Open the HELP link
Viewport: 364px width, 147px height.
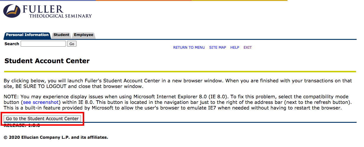coord(235,48)
